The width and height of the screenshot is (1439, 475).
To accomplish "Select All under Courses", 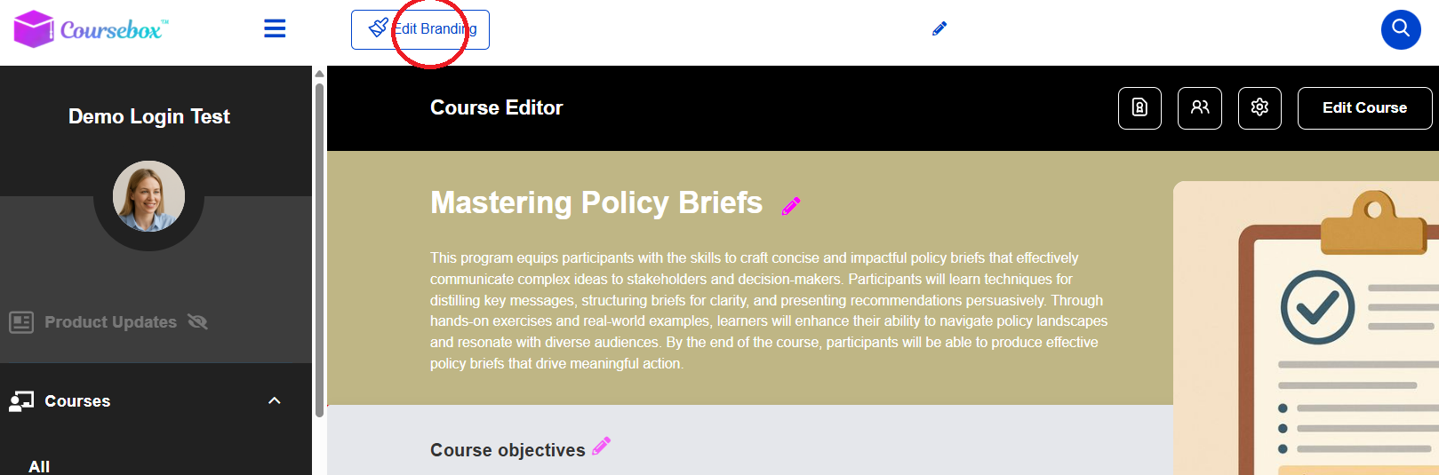I will coord(39,466).
